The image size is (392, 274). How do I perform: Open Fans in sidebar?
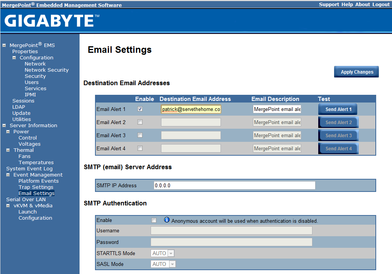click(x=24, y=156)
